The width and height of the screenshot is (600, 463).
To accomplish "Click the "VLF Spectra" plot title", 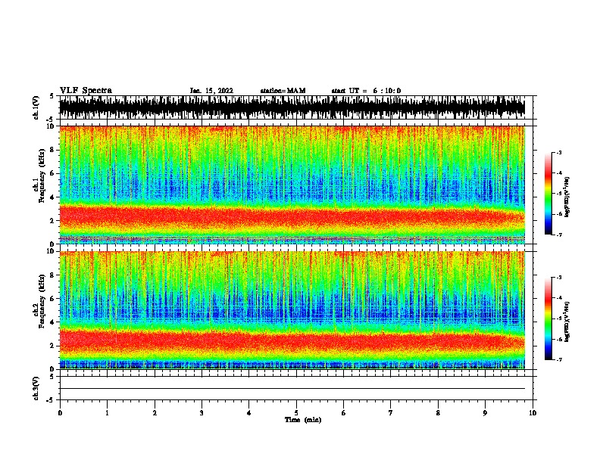I will [86, 90].
